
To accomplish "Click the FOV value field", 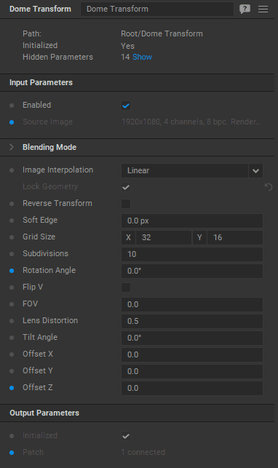I will [x=192, y=304].
